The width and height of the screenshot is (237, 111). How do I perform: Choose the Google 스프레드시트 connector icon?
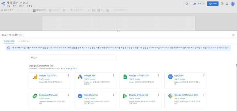(125, 77)
